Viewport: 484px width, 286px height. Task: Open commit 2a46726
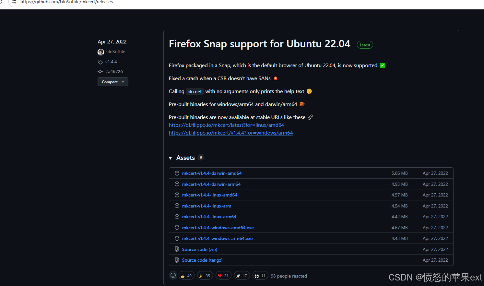(114, 71)
